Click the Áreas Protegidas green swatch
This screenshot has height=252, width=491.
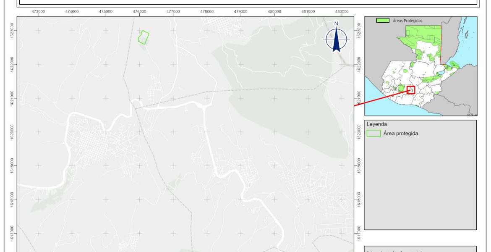(x=382, y=20)
